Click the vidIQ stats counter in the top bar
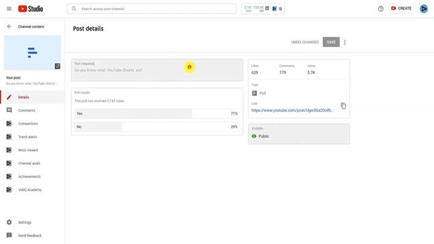 (254, 9)
